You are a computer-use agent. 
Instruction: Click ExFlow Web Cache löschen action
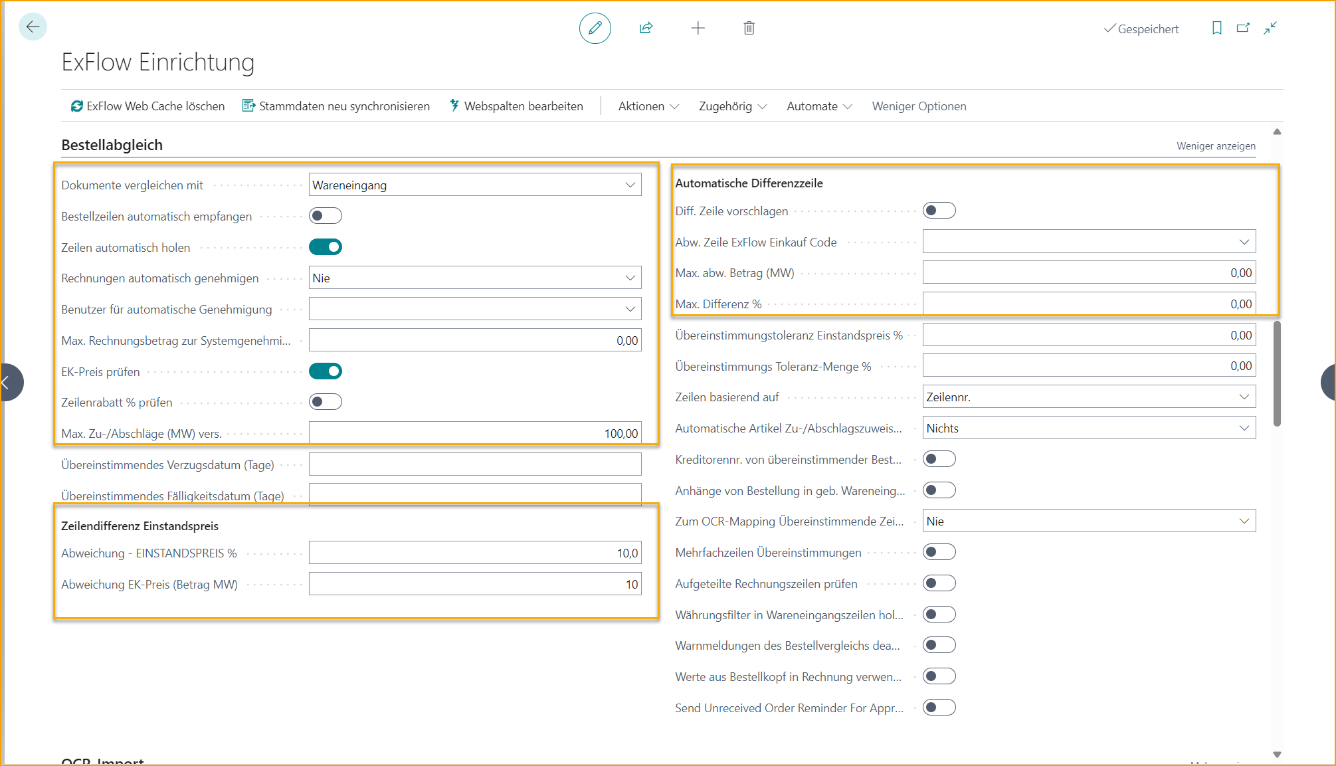point(147,106)
